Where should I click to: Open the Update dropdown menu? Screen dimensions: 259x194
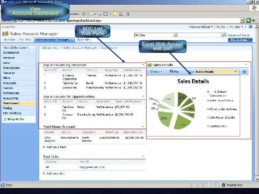coord(156,71)
